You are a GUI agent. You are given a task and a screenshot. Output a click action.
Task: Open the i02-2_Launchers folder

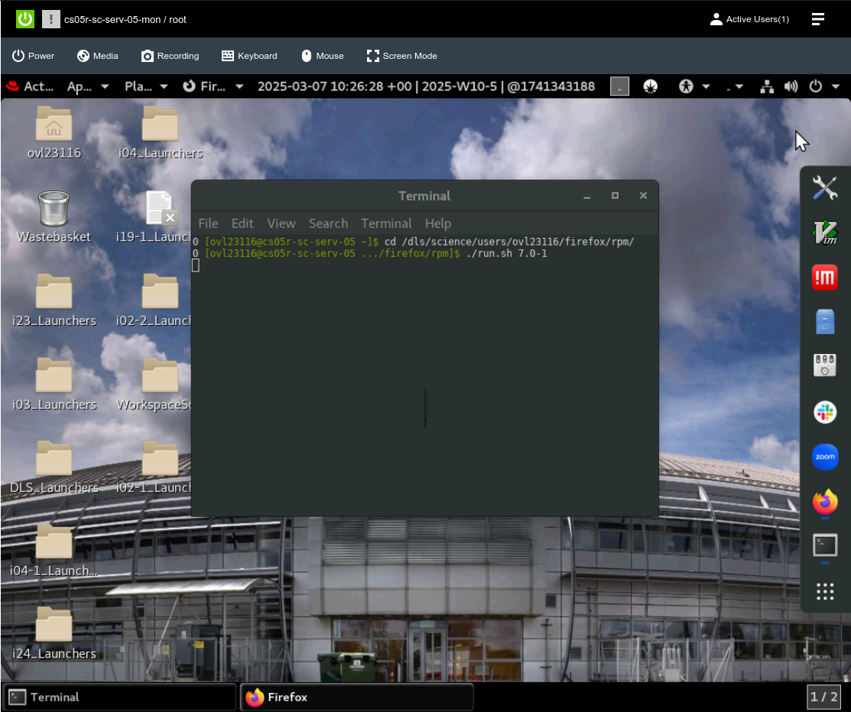154,300
